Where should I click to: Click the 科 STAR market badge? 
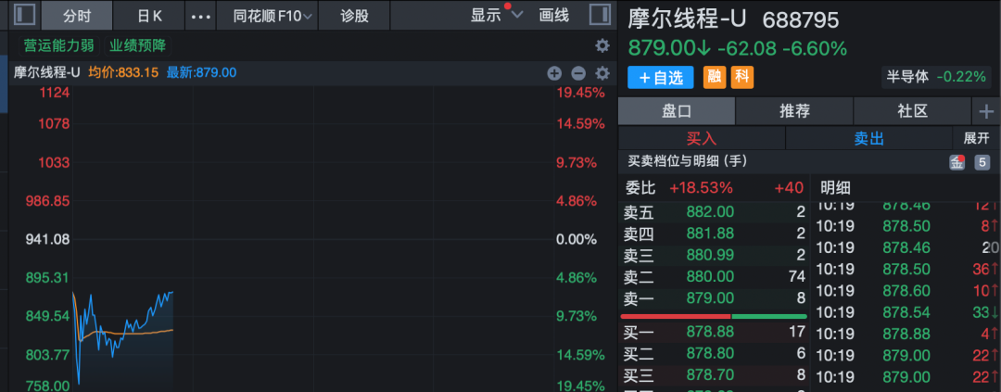(x=741, y=77)
